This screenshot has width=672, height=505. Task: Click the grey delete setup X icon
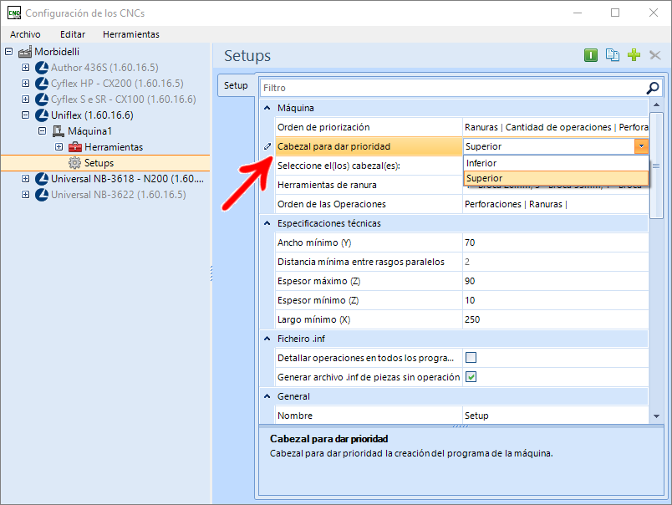coord(655,55)
